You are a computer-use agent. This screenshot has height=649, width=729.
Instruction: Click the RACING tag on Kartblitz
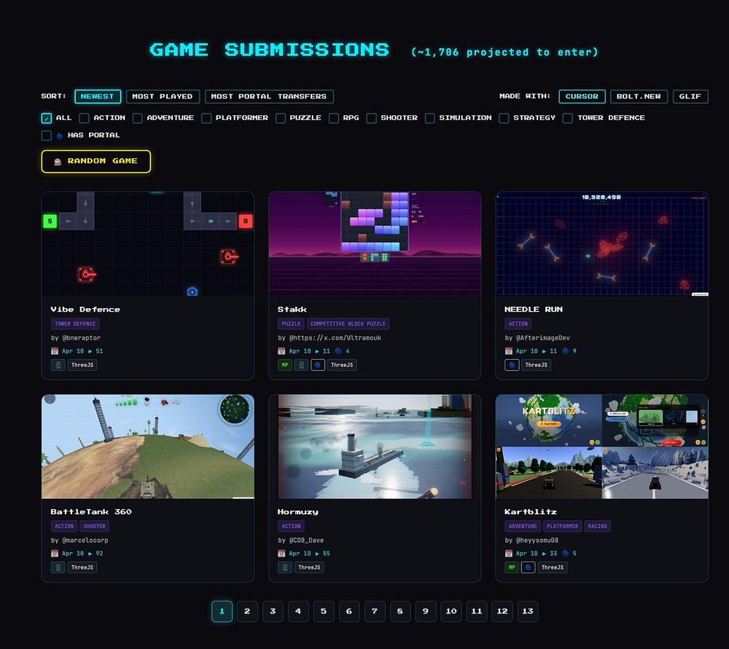598,527
